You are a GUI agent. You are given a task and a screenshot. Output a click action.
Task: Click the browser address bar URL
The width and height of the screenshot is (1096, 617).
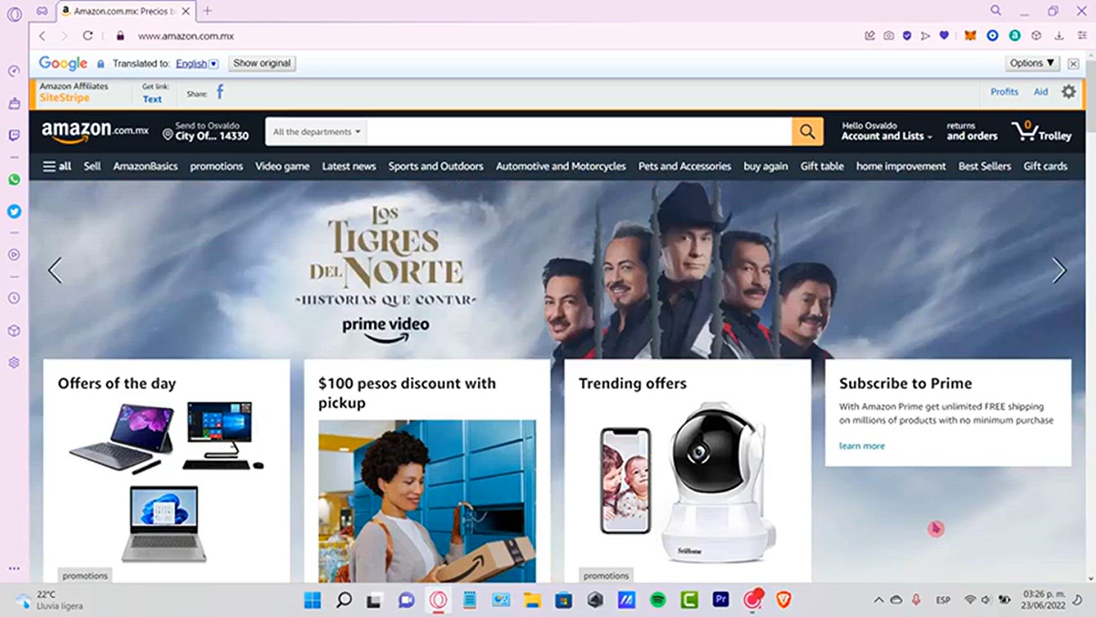[186, 36]
